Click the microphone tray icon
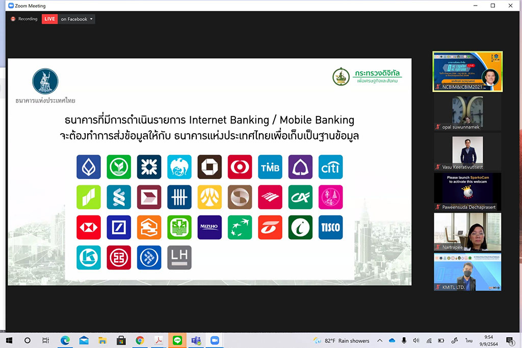The image size is (522, 348). [404, 340]
